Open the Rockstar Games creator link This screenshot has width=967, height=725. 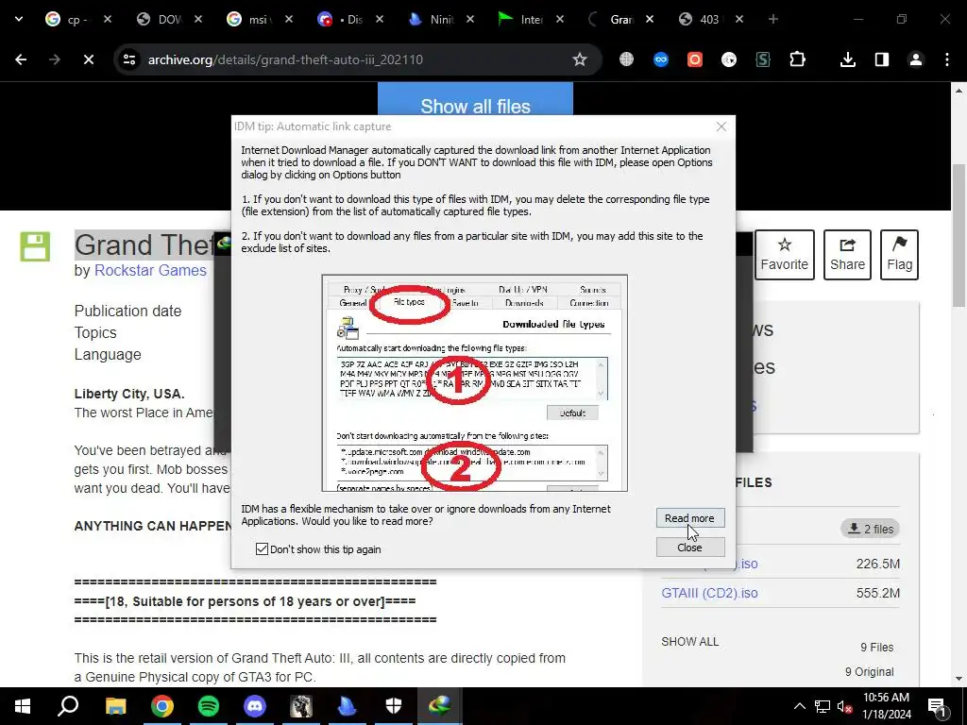pos(150,270)
